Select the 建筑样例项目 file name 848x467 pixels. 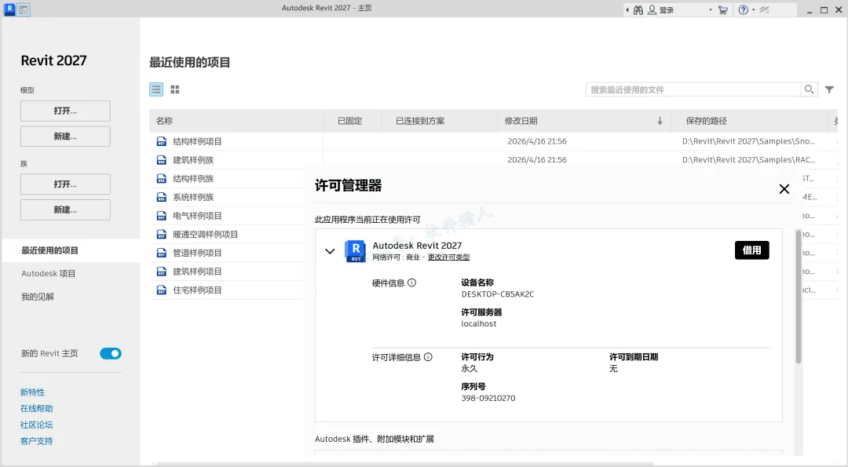click(x=197, y=272)
